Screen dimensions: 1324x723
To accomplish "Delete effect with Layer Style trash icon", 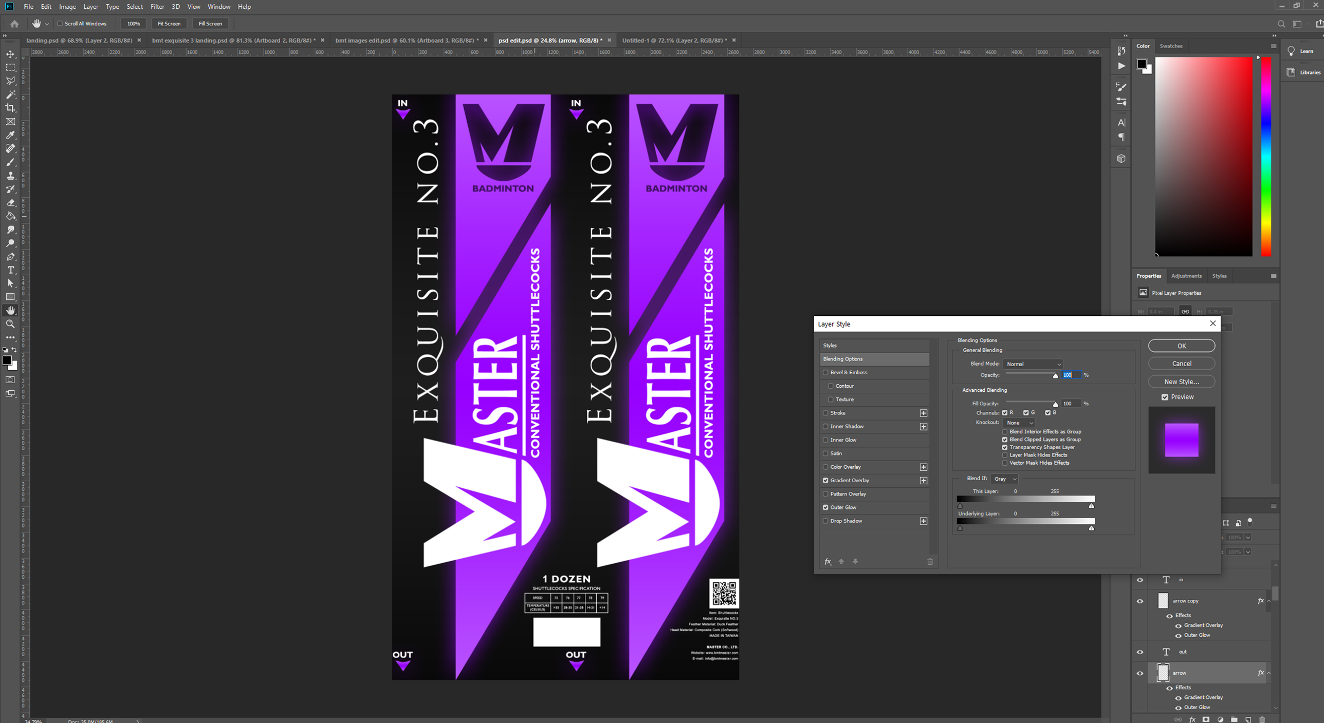I will coord(930,561).
